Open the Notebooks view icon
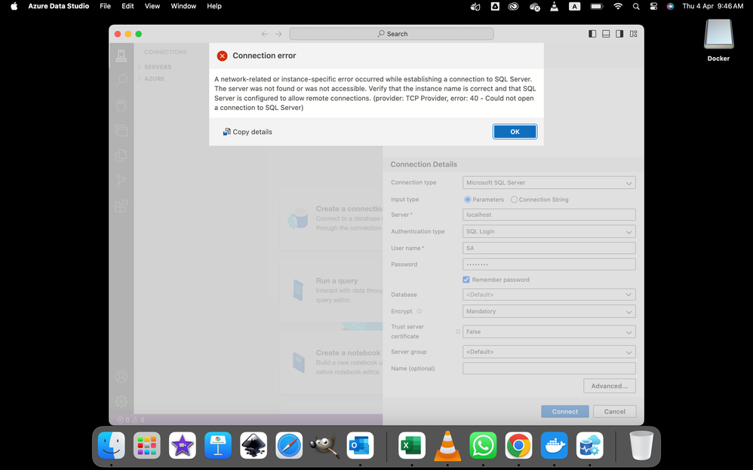 coord(121,105)
